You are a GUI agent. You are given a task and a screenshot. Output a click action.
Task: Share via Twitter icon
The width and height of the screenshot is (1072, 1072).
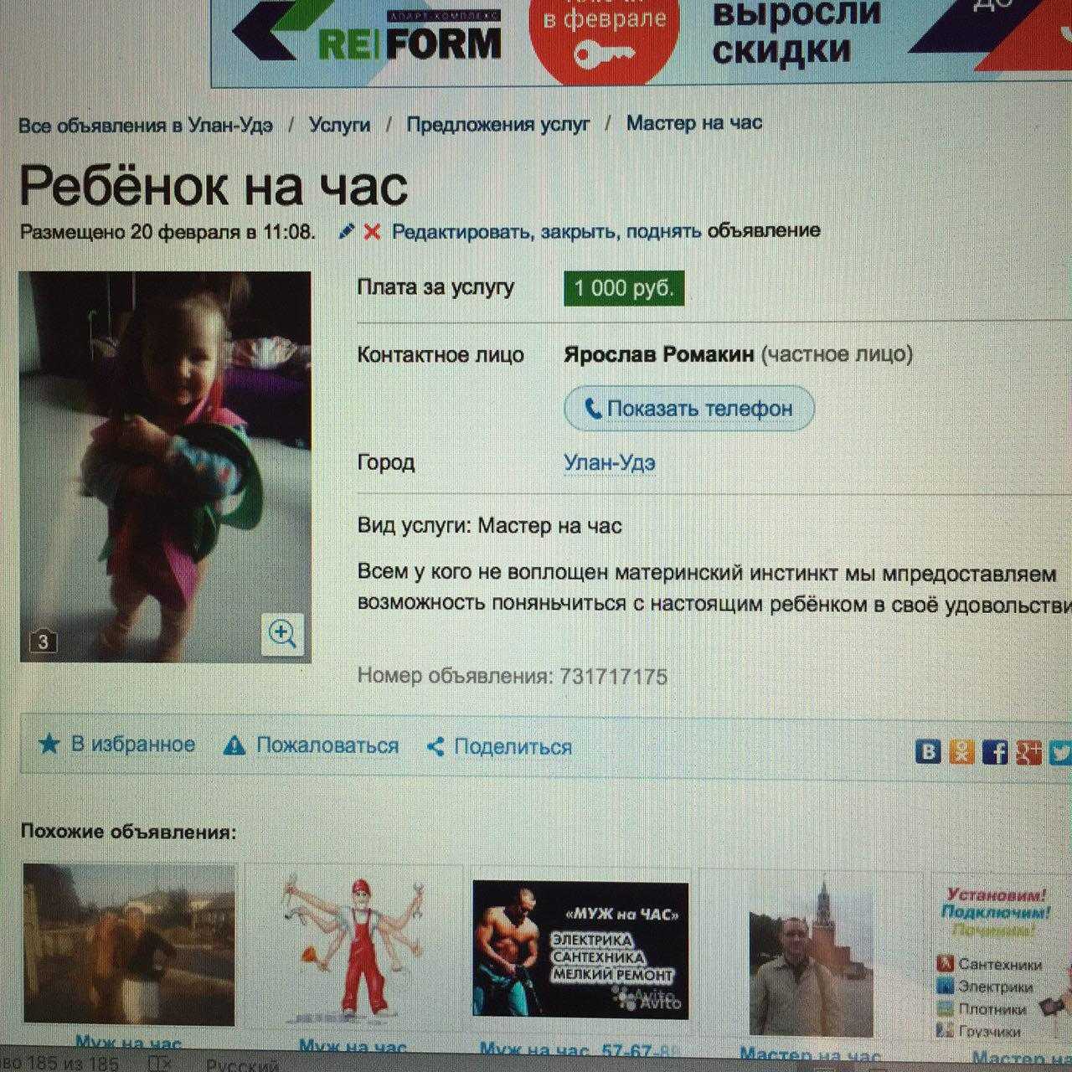[x=1059, y=751]
